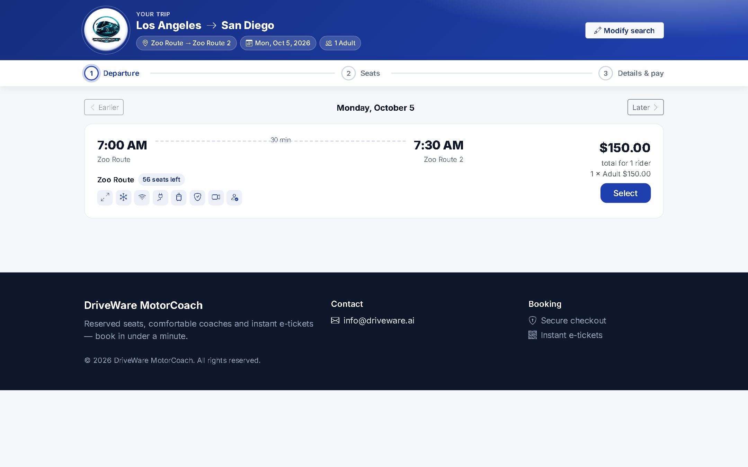The width and height of the screenshot is (748, 467).
Task: Click the envelope icon beside contact email
Action: tap(335, 320)
